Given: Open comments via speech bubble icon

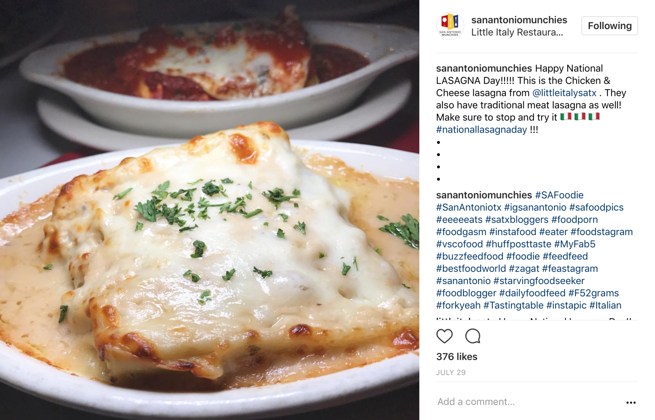Looking at the screenshot, I should tap(473, 336).
